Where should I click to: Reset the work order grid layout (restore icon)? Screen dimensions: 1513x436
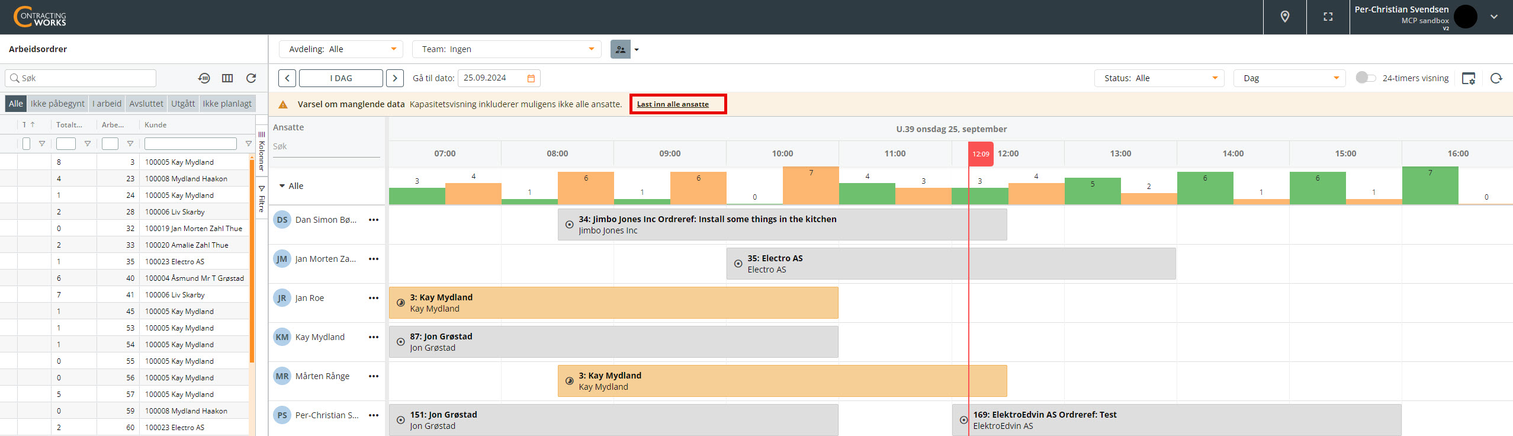click(204, 78)
